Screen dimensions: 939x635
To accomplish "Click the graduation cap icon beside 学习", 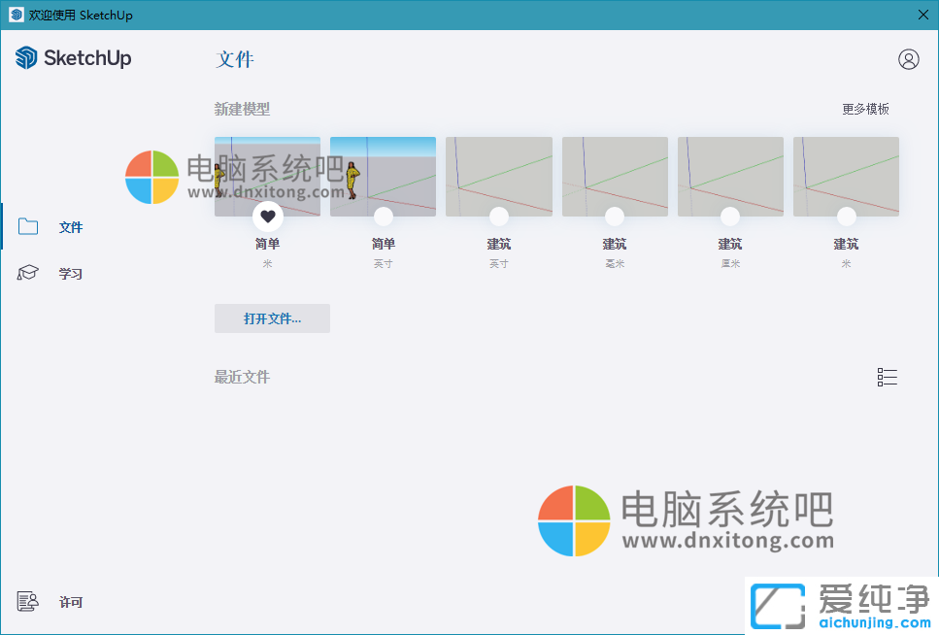I will [x=27, y=273].
